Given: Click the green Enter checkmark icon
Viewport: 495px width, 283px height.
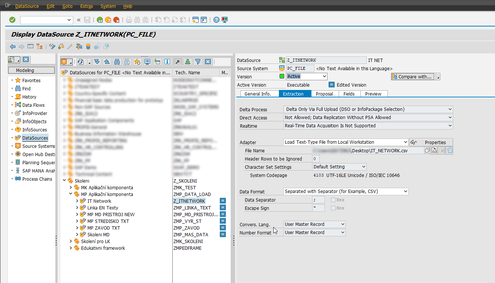Looking at the screenshot, I should [x=12, y=20].
